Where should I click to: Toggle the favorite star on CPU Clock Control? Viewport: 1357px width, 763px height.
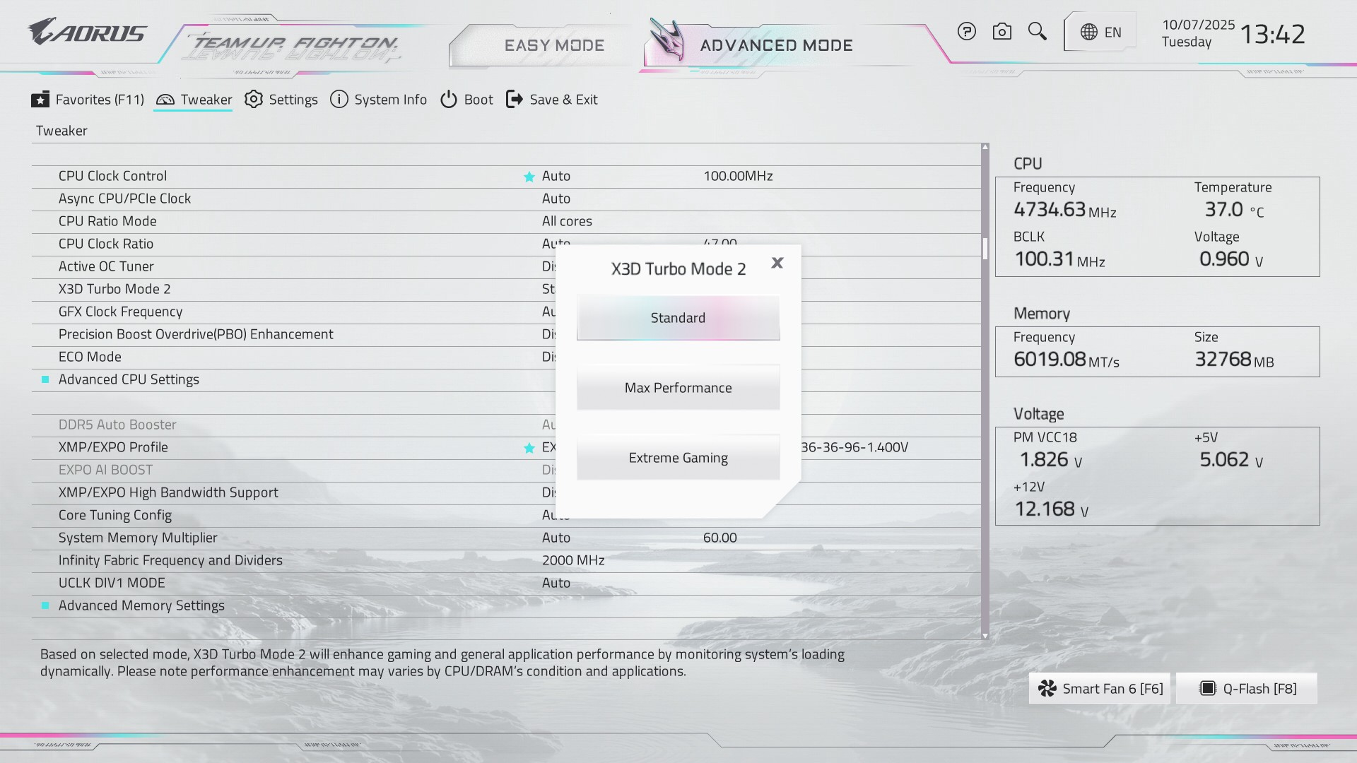pyautogui.click(x=528, y=177)
